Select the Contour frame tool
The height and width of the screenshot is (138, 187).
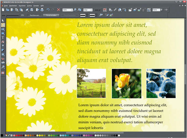[3, 54]
